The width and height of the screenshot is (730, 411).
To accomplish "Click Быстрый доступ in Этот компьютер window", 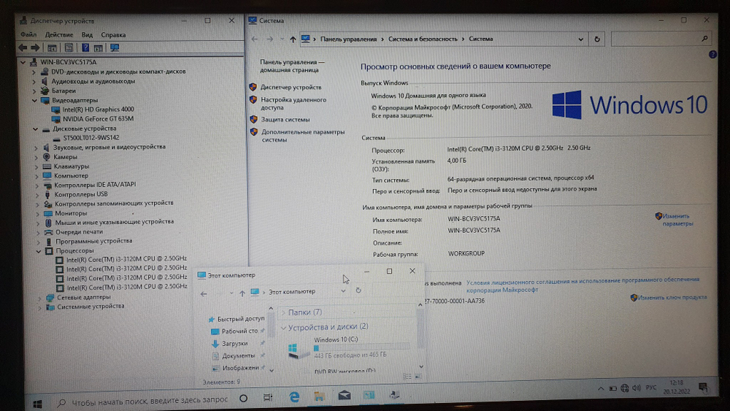I will [241, 319].
